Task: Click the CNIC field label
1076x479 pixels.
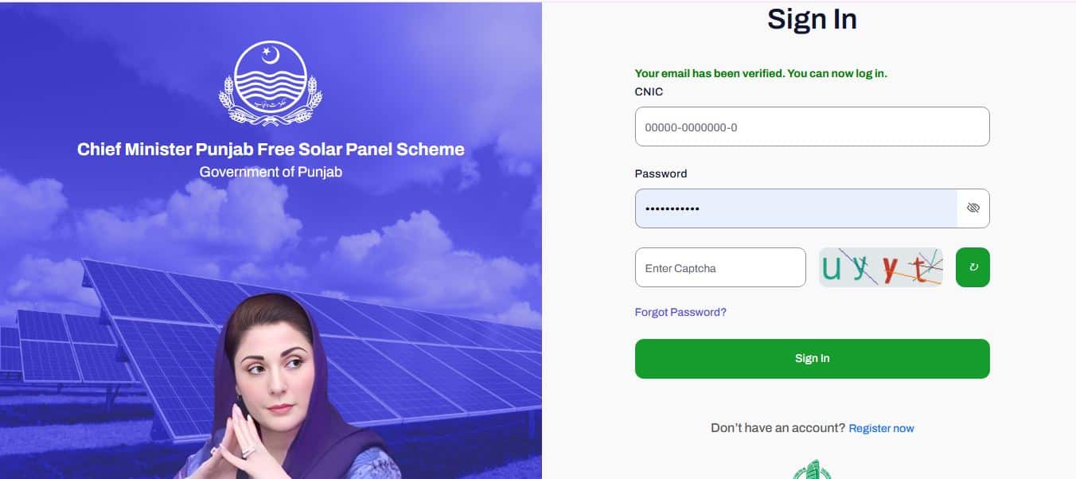Action: pyautogui.click(x=647, y=92)
